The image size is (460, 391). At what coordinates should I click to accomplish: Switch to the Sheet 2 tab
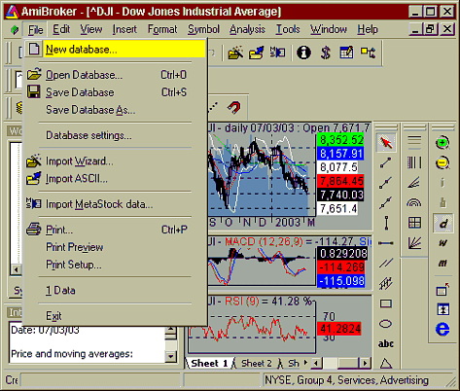[x=256, y=364]
